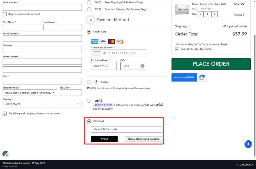The width and height of the screenshot is (256, 169).
Task: Select the PayPal payment method
Action: [89, 82]
